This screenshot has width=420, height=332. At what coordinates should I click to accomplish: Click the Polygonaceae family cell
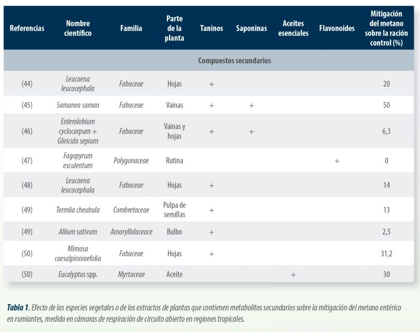pos(131,161)
